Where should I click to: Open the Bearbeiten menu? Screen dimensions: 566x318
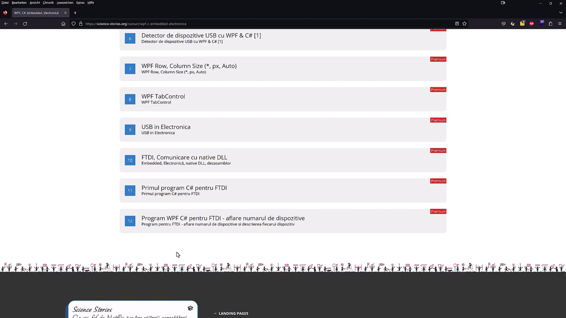click(x=19, y=3)
